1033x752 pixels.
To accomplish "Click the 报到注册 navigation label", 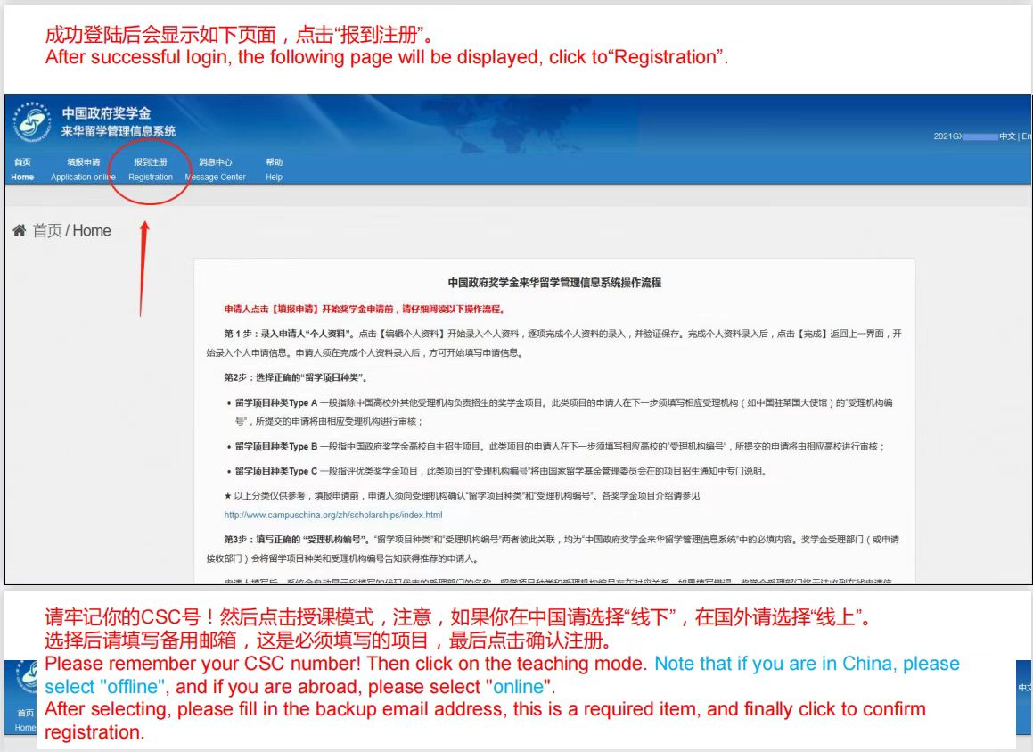I will (150, 162).
